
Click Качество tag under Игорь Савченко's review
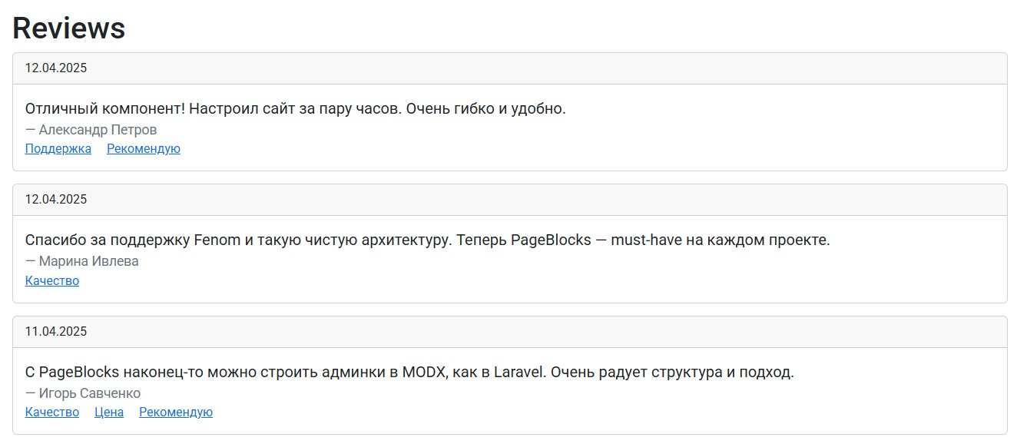tap(52, 413)
